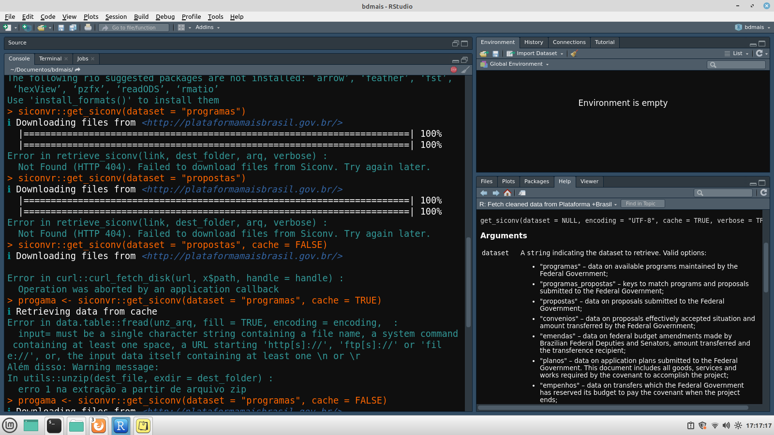Save workspace in Environment pane
Viewport: 774px width, 435px height.
click(495, 54)
